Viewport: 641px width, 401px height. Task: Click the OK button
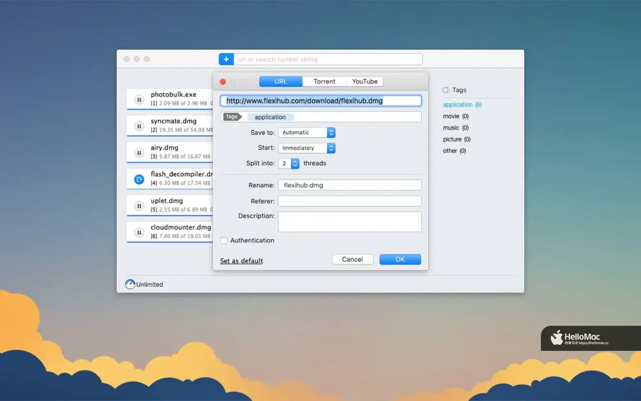(400, 259)
